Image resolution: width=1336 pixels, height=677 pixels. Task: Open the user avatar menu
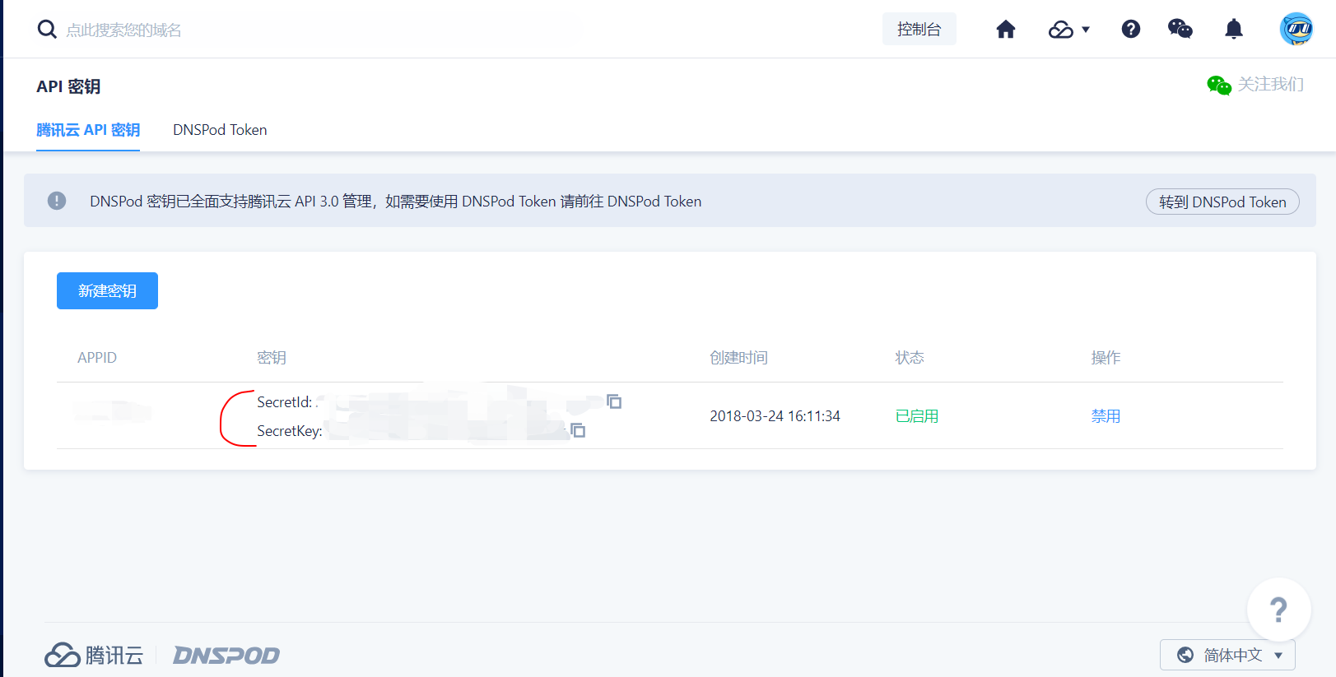pyautogui.click(x=1296, y=29)
